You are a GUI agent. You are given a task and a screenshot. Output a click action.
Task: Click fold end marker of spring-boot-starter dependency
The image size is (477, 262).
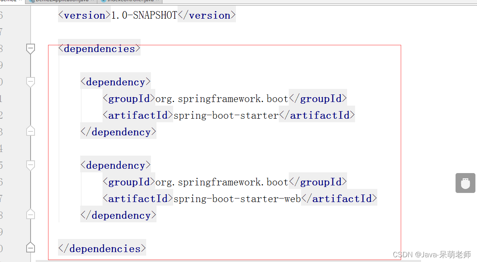[x=31, y=131]
